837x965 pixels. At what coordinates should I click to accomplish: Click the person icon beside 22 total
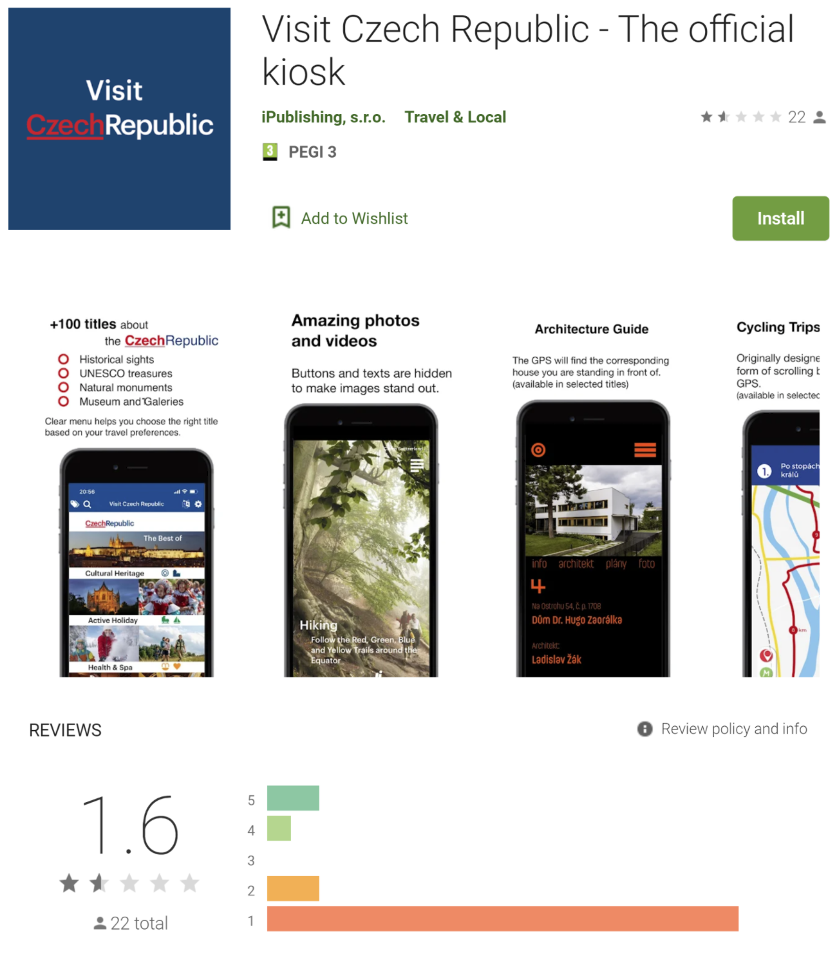100,923
